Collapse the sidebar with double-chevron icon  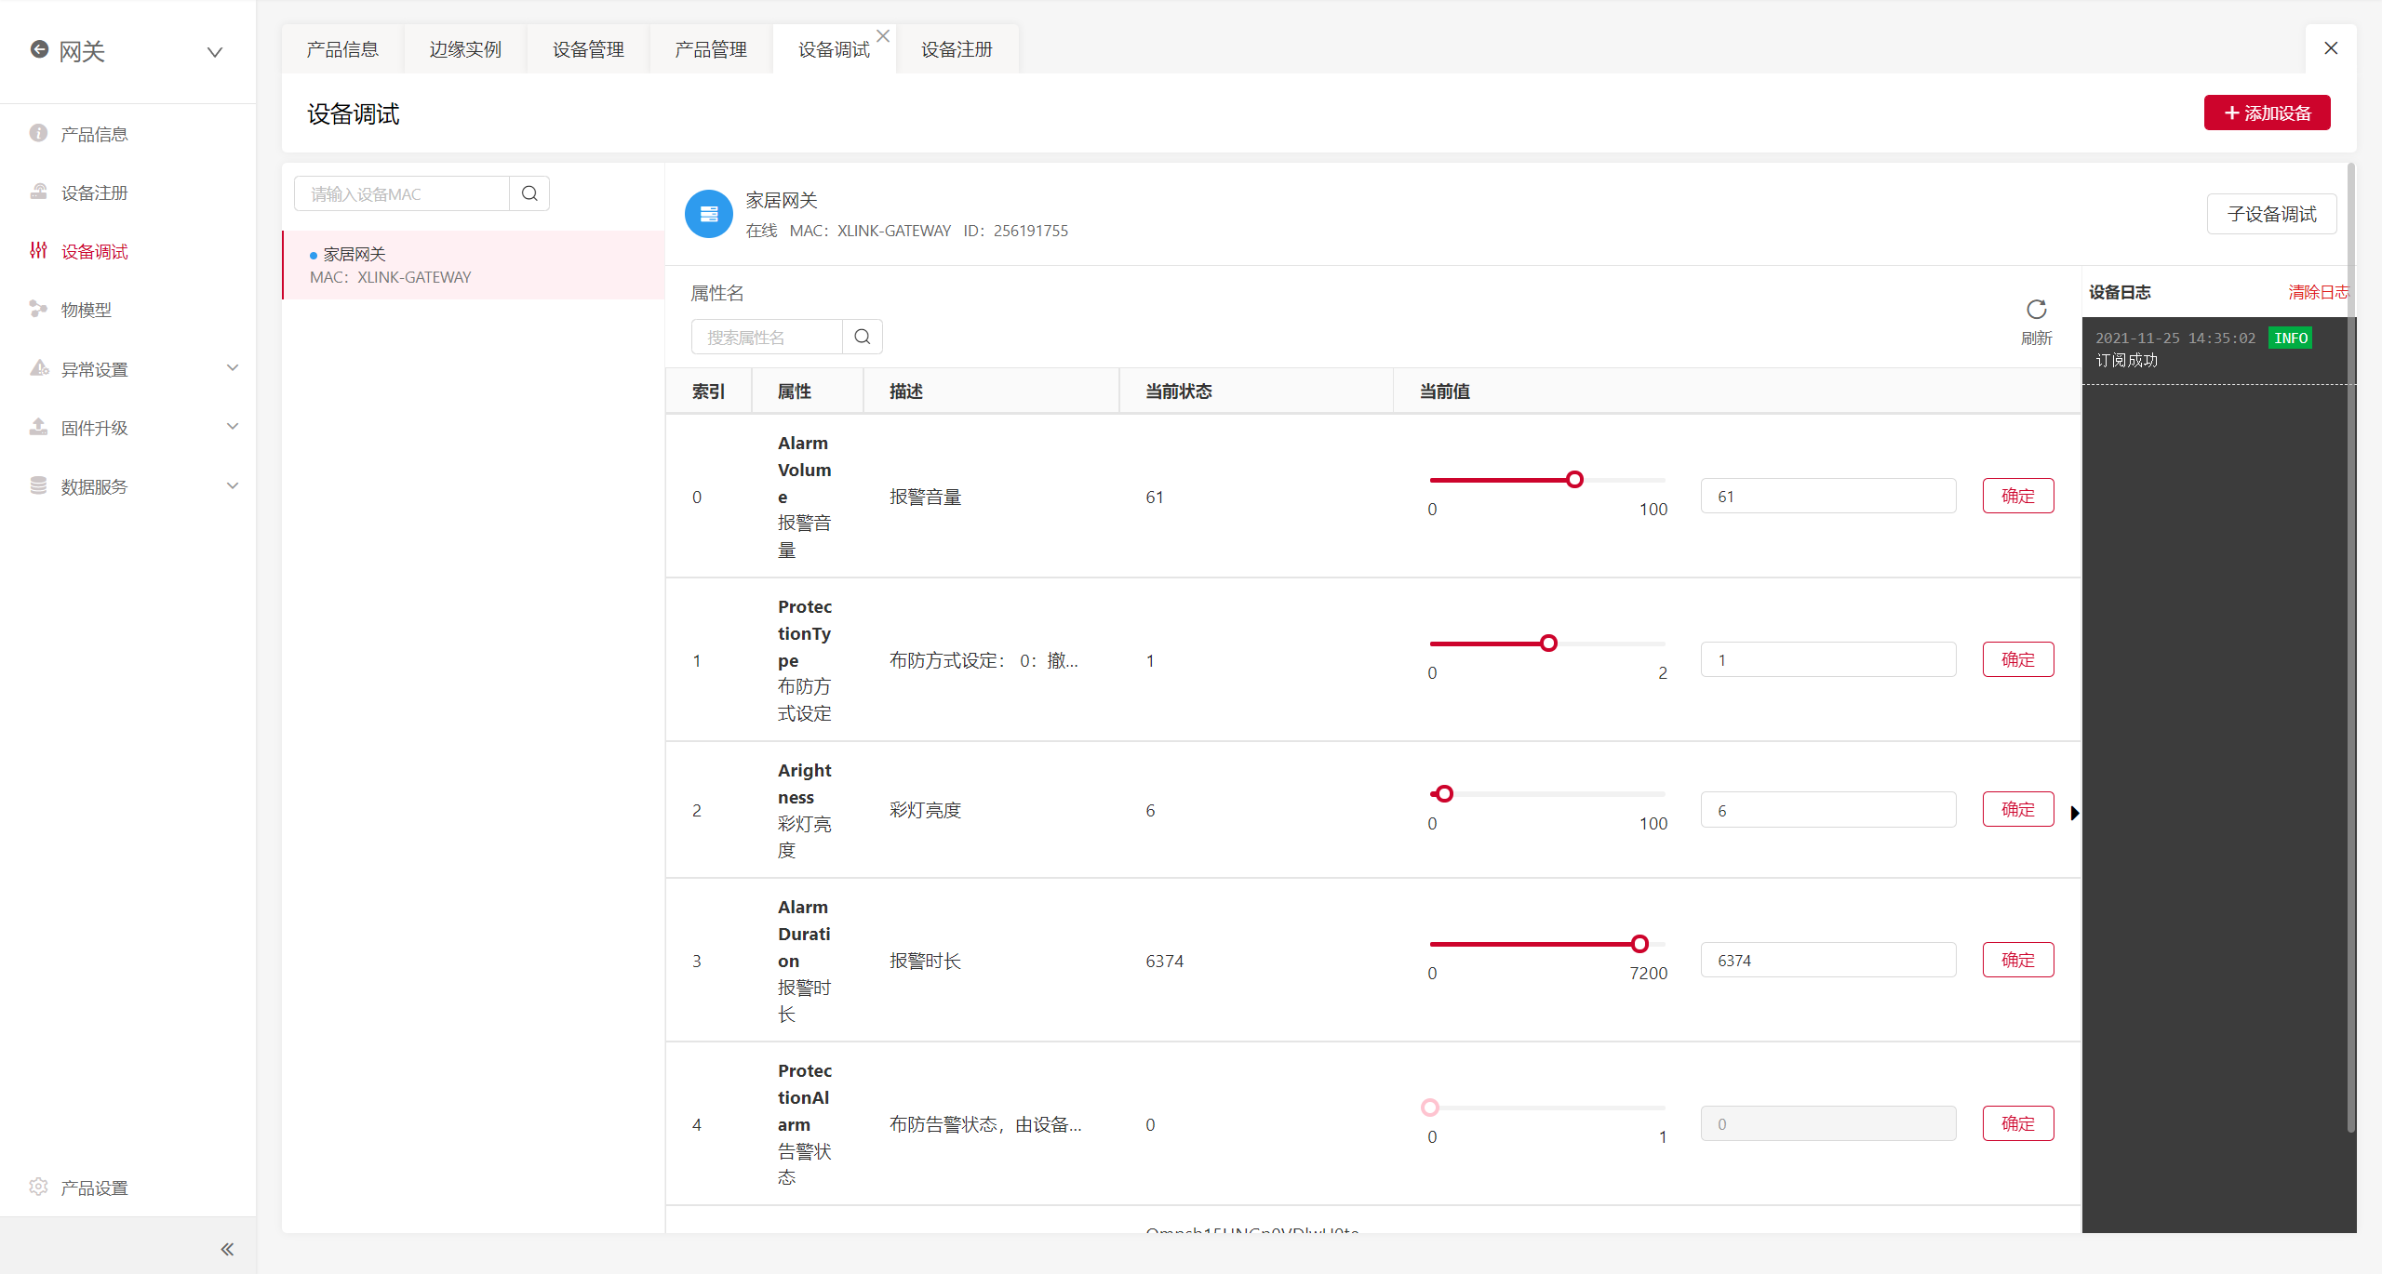click(227, 1249)
